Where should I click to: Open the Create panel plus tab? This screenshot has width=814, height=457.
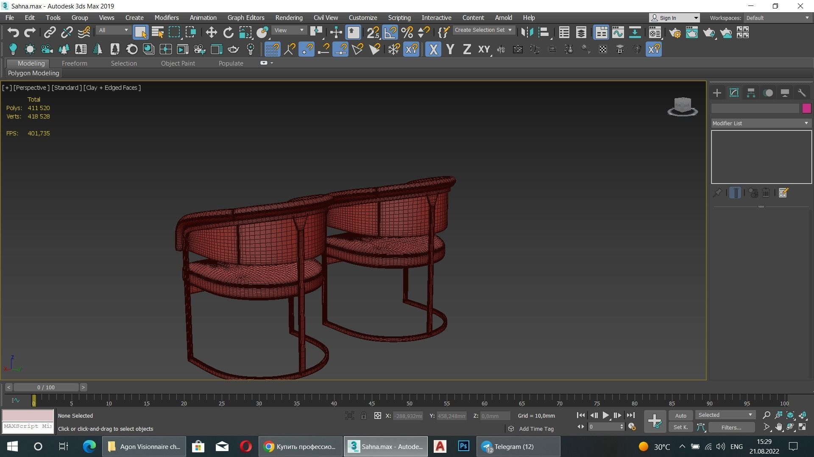(717, 93)
